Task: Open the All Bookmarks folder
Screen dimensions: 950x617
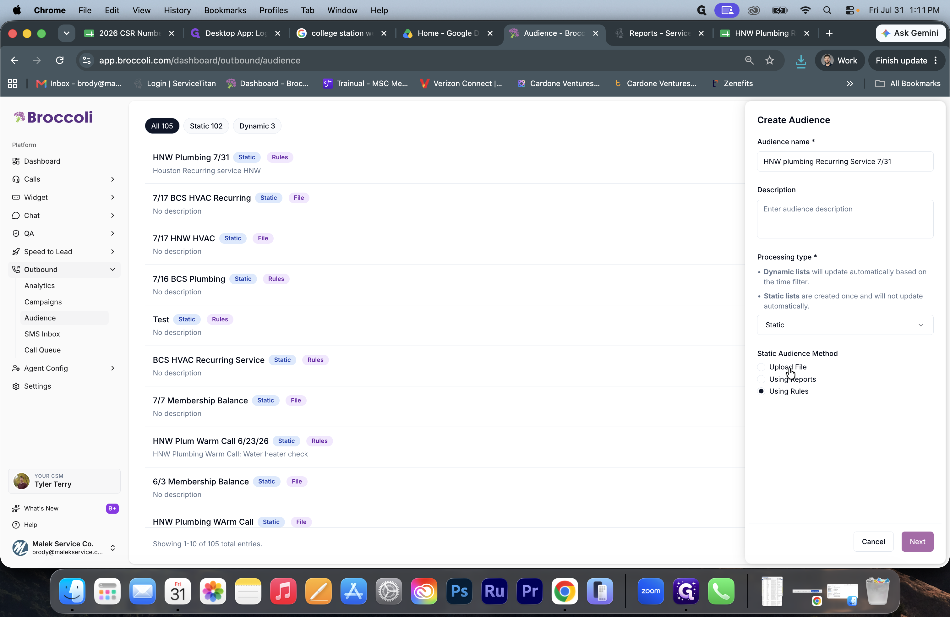Action: pos(907,84)
